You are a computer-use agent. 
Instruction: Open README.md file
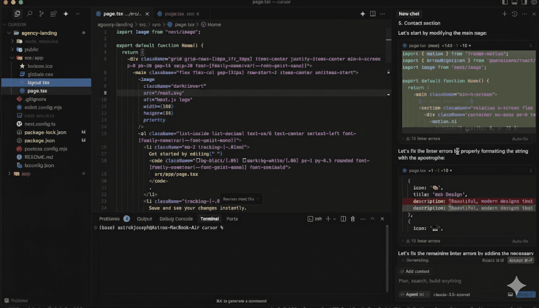pos(38,157)
